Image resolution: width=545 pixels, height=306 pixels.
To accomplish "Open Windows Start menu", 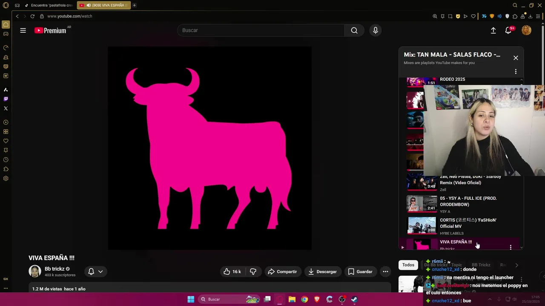I will (191, 299).
